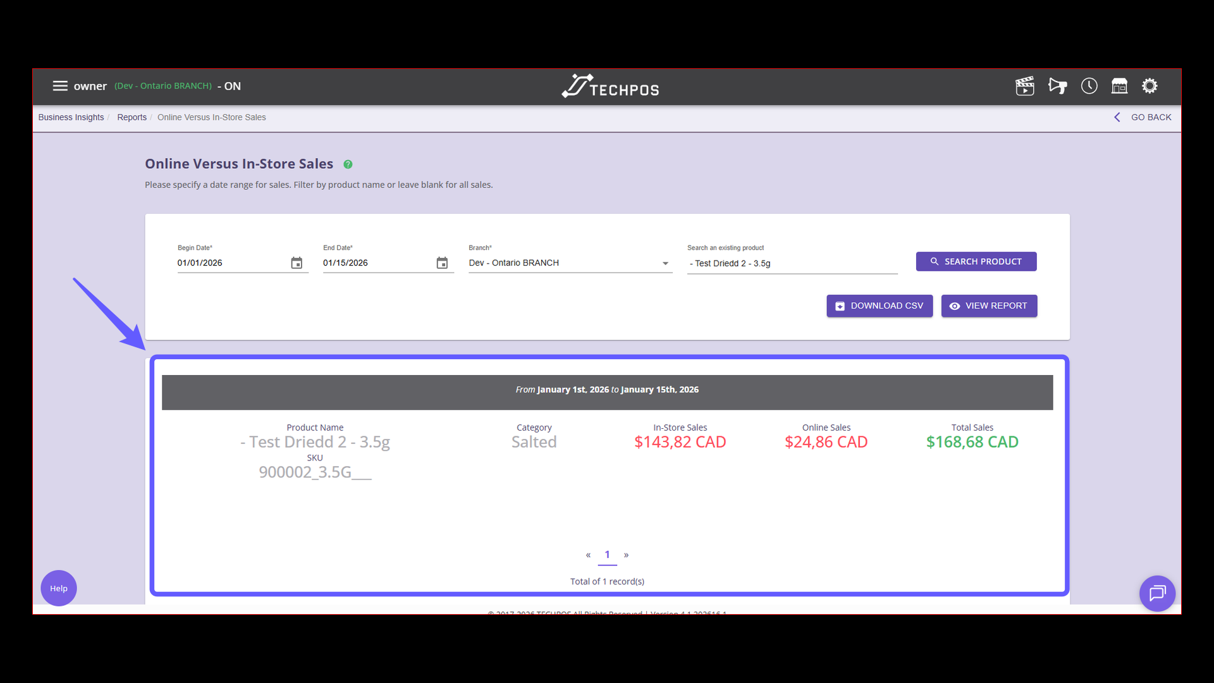Navigate to Business Insights breadcrumb
This screenshot has width=1214, height=683.
pyautogui.click(x=71, y=117)
